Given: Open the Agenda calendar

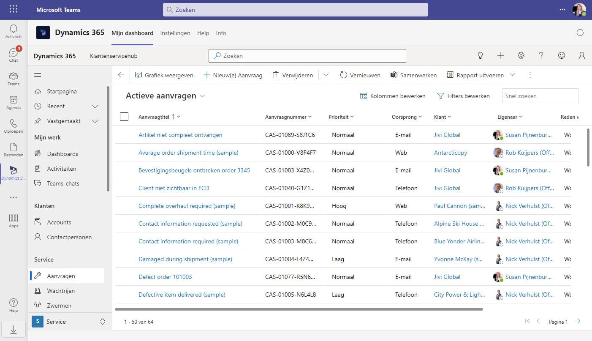Looking at the screenshot, I should click(x=14, y=102).
